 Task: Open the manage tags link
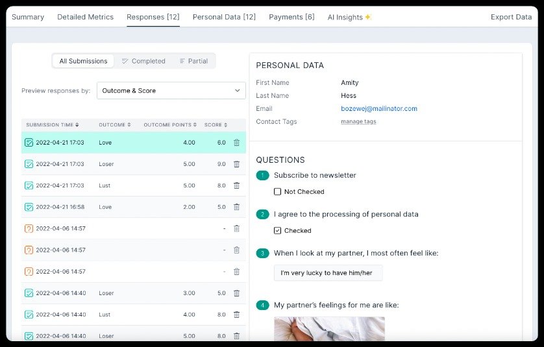[358, 122]
